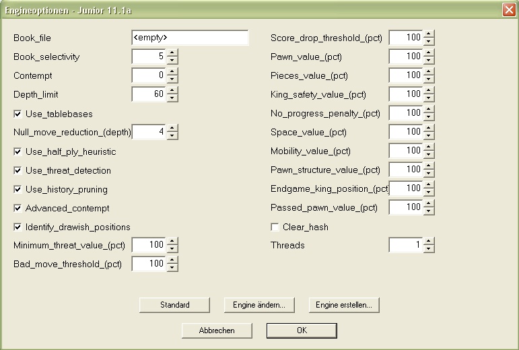Increase Mobility_value with up arrow
The image size is (519, 350).
point(429,147)
